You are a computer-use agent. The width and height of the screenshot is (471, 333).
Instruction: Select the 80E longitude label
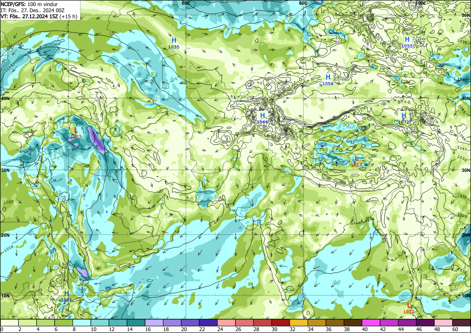pos(303,3)
